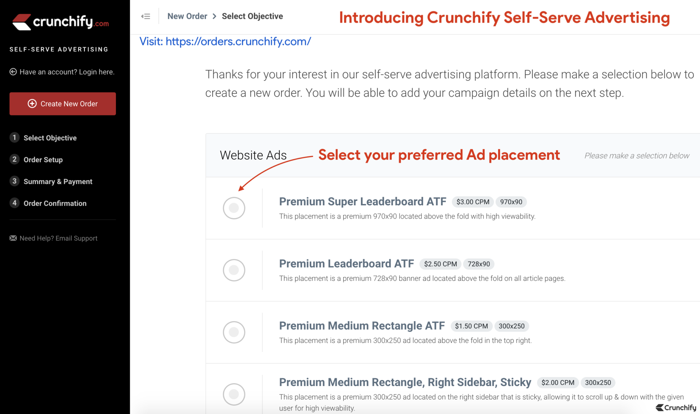Select the Premium Super Leaderboard ATF radio button
700x414 pixels.
(234, 208)
